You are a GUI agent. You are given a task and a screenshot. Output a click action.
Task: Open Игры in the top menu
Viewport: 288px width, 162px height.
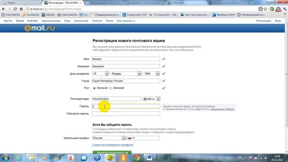click(x=67, y=21)
